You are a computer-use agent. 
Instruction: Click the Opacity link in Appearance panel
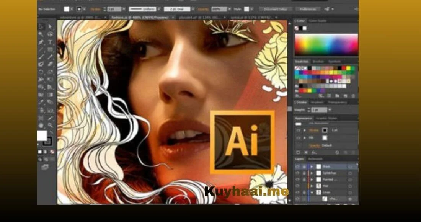tap(314, 145)
